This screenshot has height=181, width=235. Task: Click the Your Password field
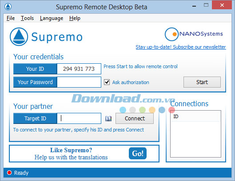(79, 82)
